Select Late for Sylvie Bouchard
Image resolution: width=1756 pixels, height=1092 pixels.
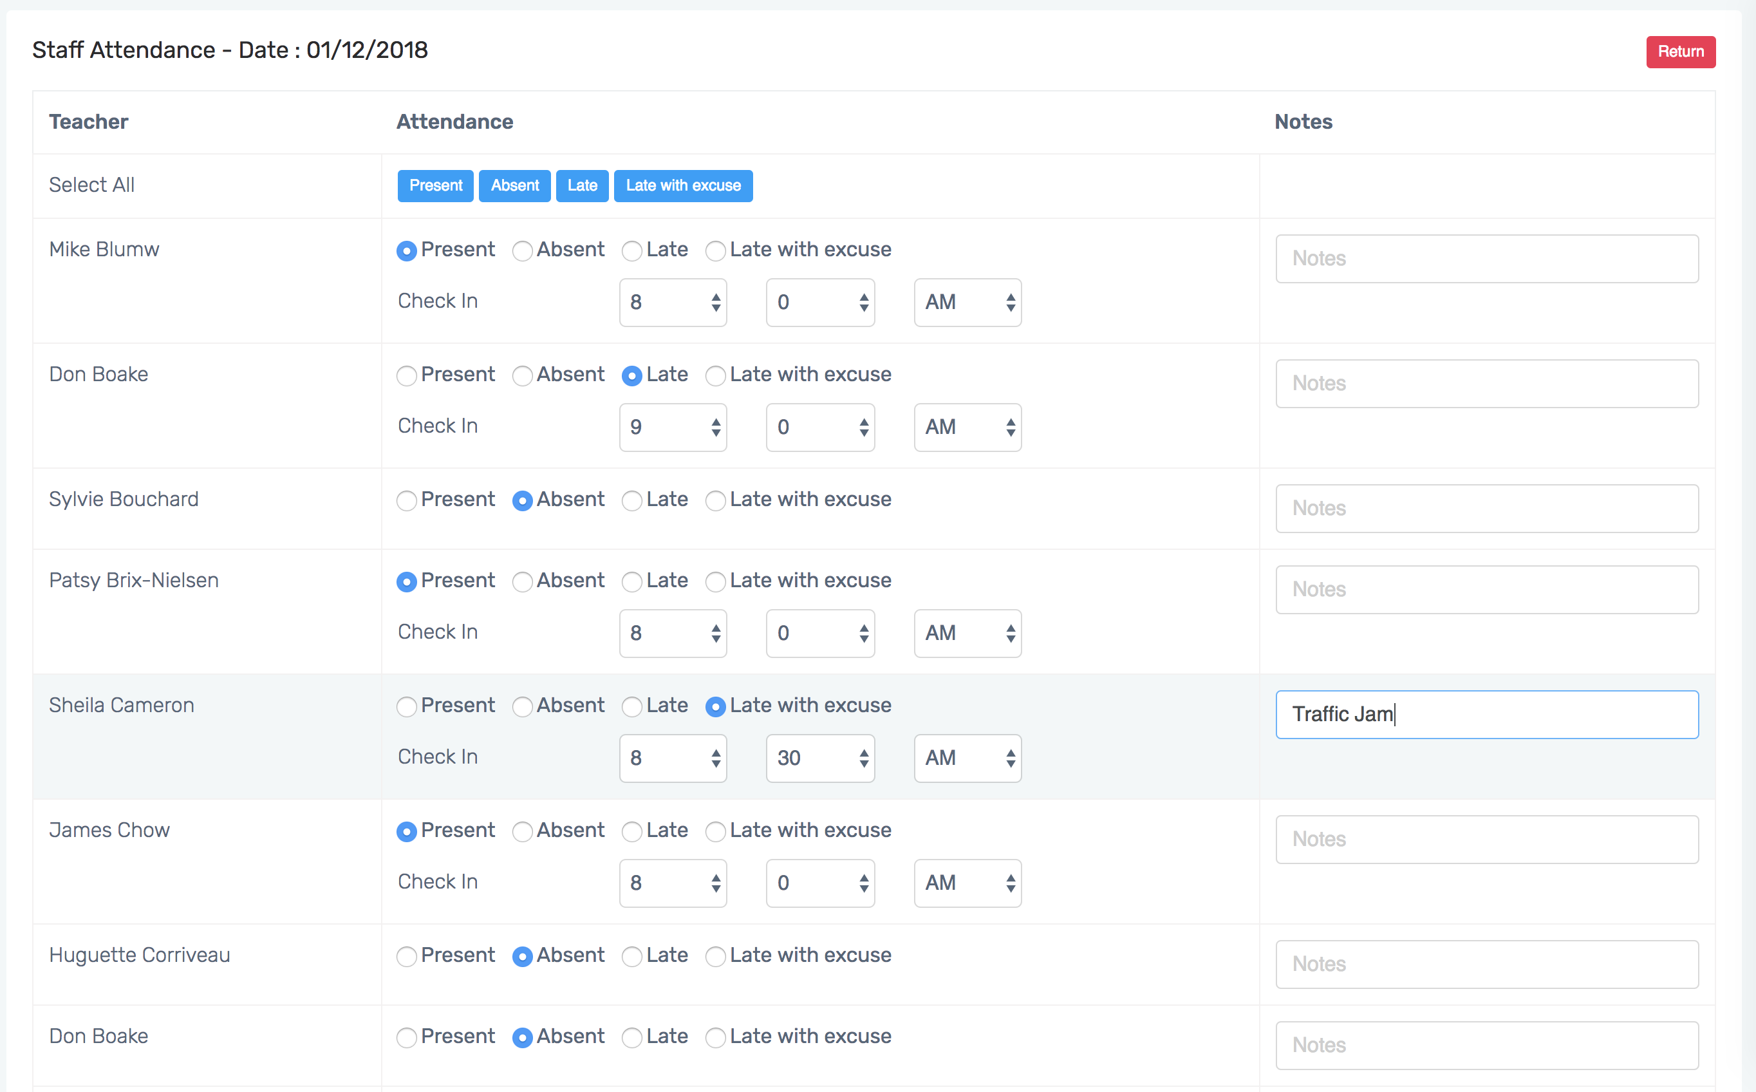click(x=631, y=500)
